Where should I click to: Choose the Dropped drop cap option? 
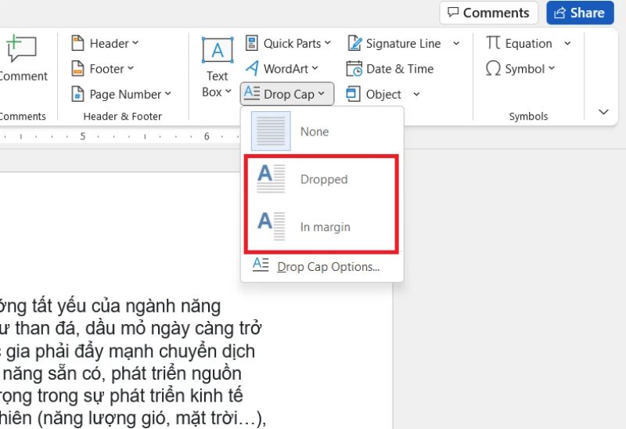[322, 179]
